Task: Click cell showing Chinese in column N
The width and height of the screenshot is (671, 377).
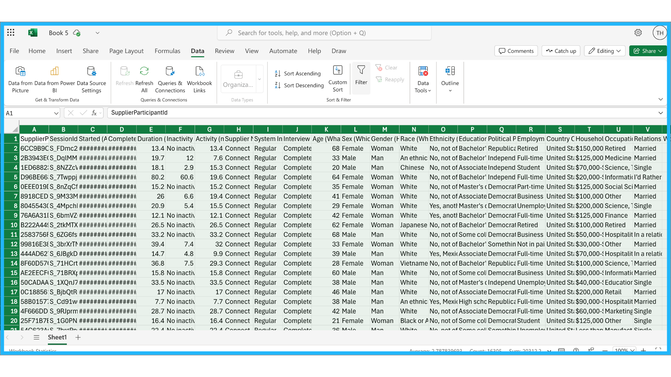Action: (x=414, y=168)
